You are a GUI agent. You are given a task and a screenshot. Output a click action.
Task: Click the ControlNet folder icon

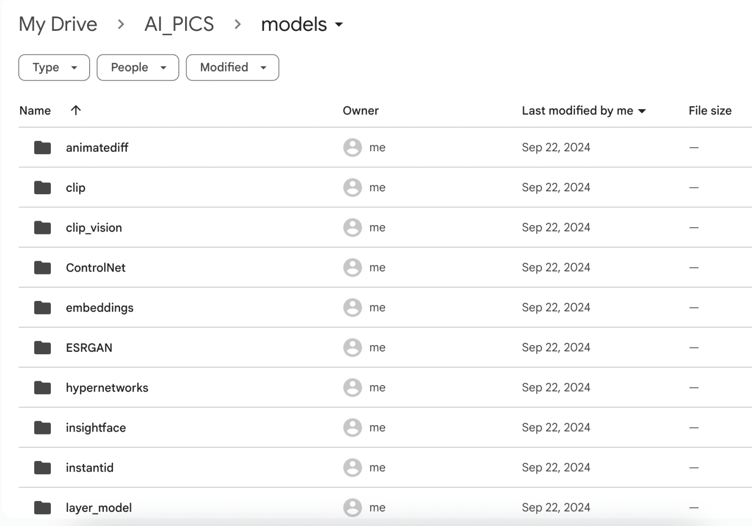[x=43, y=268]
